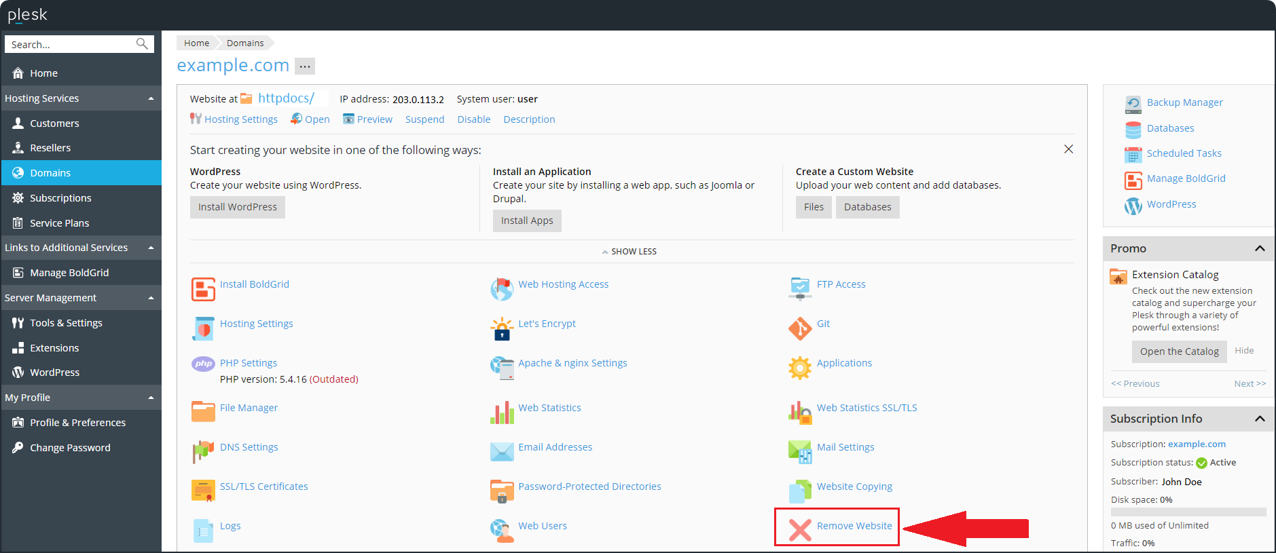This screenshot has width=1276, height=553.
Task: Click the Install BoldGrid icon
Action: (203, 289)
